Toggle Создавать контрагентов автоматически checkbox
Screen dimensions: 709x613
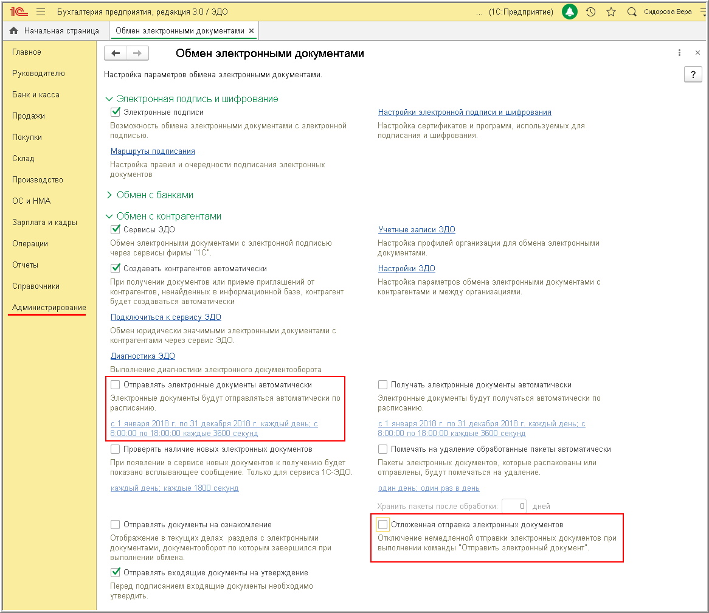[116, 269]
